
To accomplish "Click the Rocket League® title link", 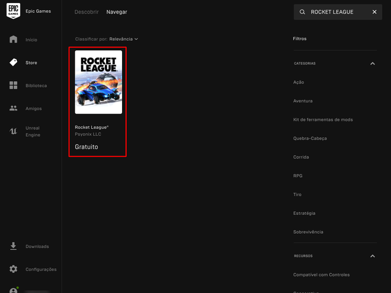I will (x=91, y=127).
